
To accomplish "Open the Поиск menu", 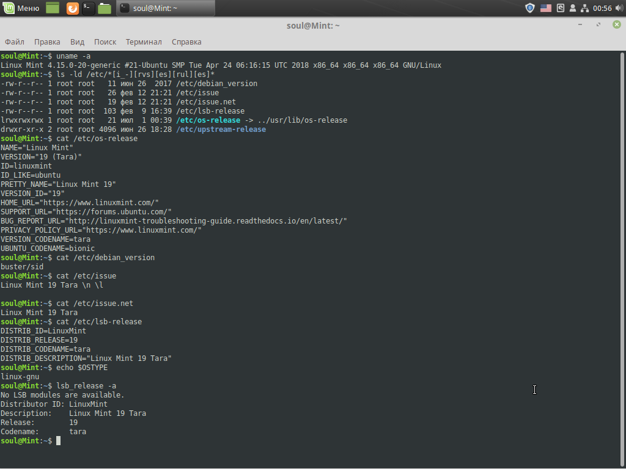I will [x=105, y=42].
